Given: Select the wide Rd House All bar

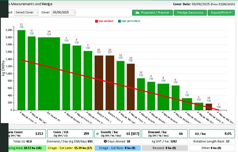Looking at the screenshot, I should click(49, 74).
